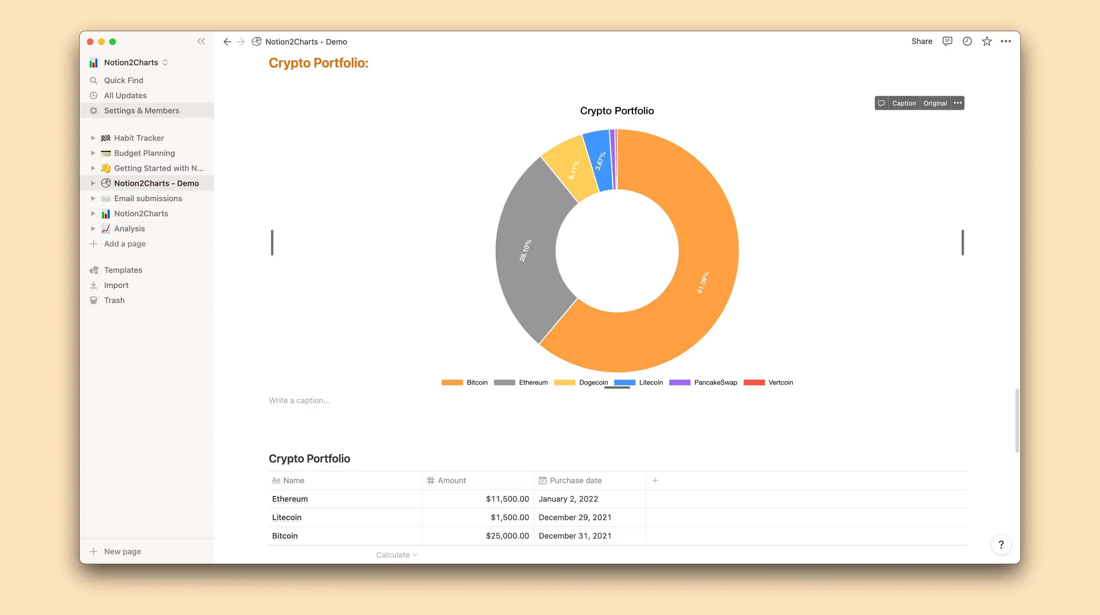Viewport: 1100px width, 615px height.
Task: Go back with the left arrow
Action: (227, 41)
